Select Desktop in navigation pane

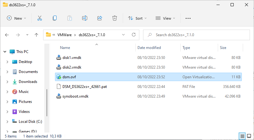click(25, 62)
